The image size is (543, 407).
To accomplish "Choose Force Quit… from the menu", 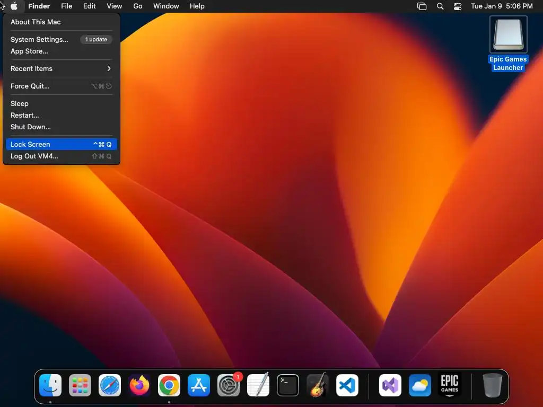I will point(62,86).
